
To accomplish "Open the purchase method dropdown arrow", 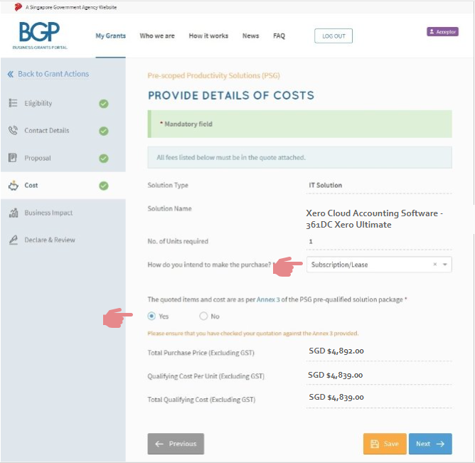I will 444,265.
